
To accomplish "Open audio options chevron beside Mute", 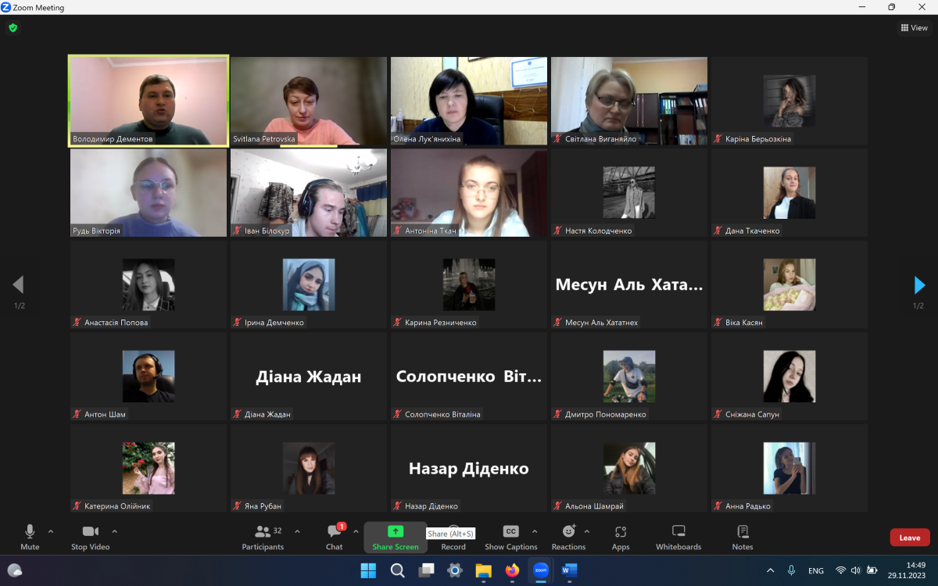I will [x=51, y=531].
